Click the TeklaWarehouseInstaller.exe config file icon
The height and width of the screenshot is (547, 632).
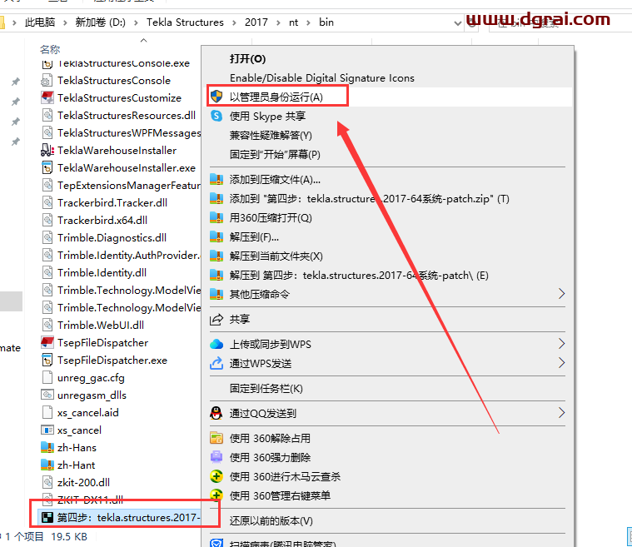click(x=47, y=167)
